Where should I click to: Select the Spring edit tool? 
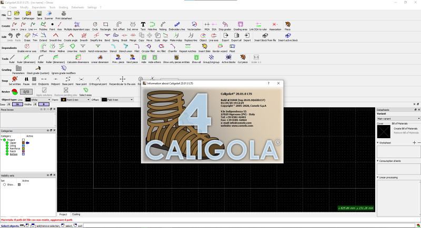tap(116, 37)
